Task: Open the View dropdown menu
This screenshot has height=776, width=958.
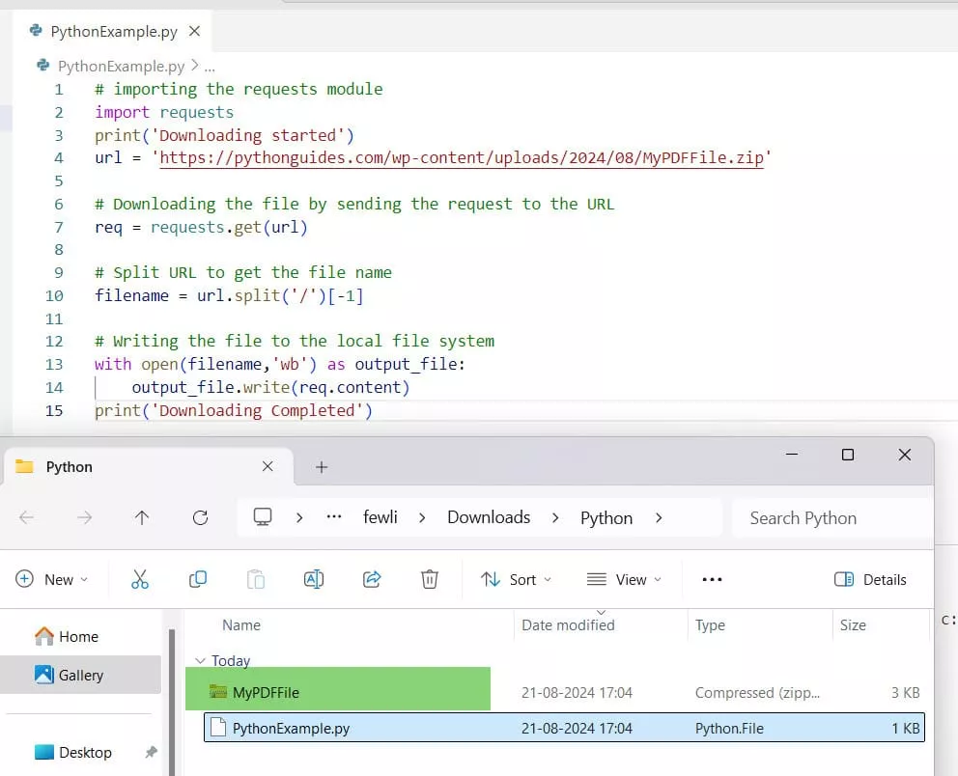Action: click(x=625, y=579)
